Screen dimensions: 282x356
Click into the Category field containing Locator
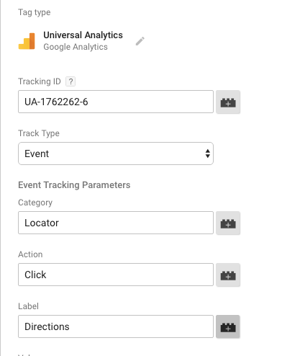tap(116, 223)
